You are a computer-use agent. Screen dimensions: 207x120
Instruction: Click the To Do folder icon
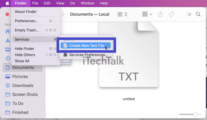click(x=8, y=104)
